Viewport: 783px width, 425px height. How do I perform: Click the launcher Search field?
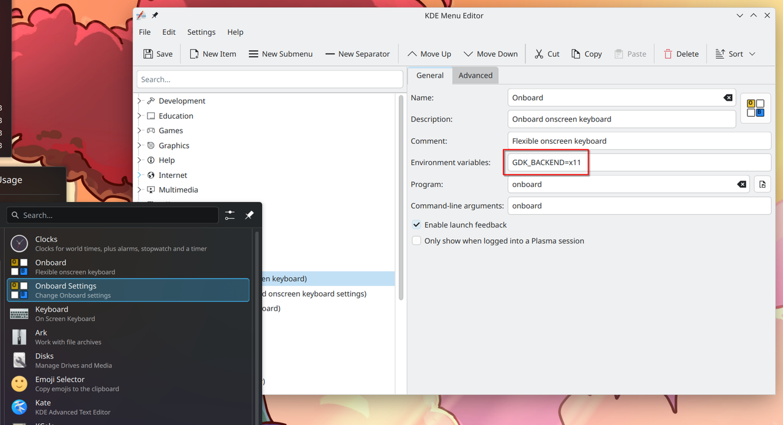point(113,215)
